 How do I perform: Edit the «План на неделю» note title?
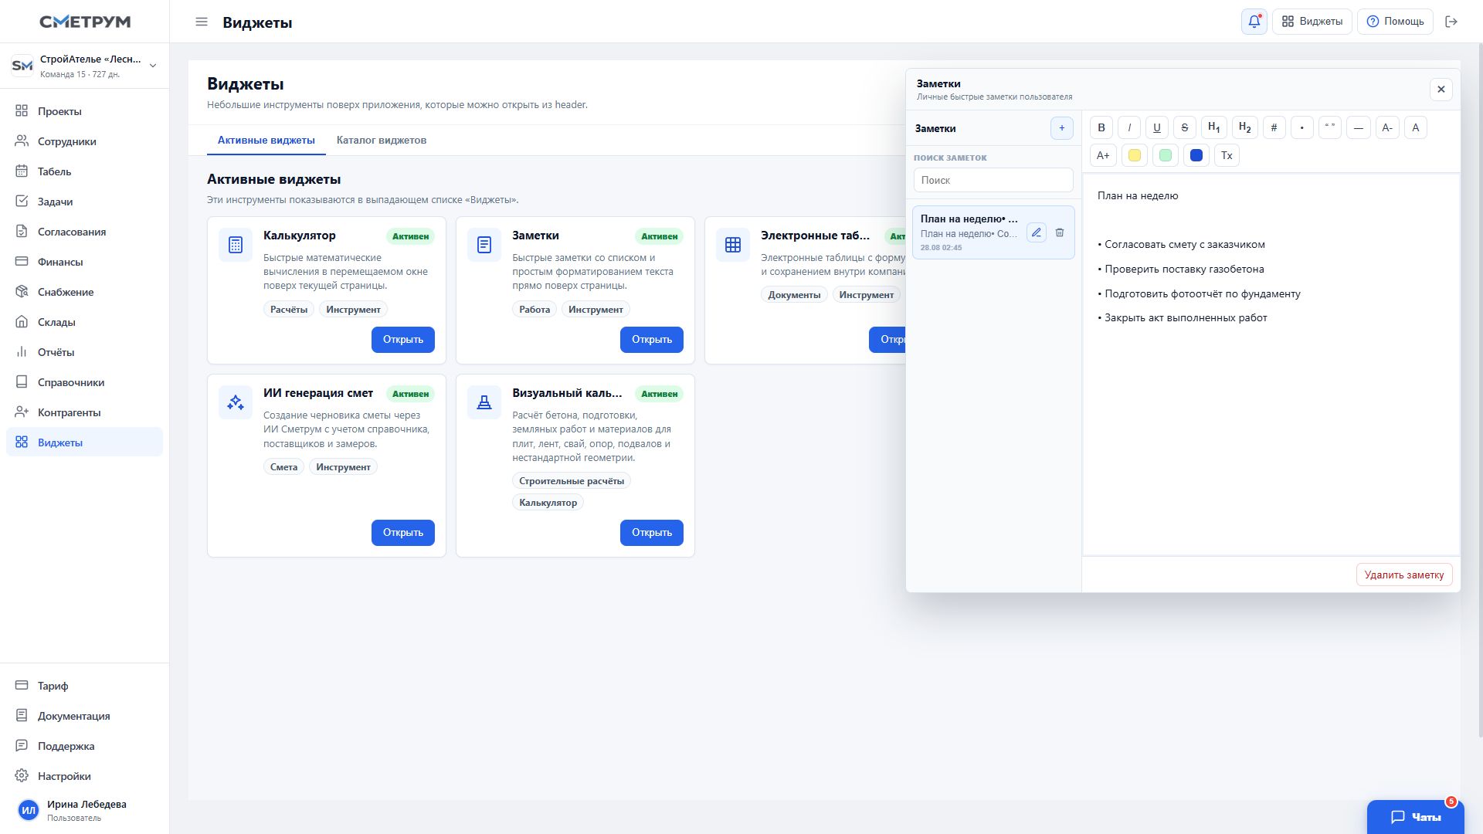(x=1037, y=232)
